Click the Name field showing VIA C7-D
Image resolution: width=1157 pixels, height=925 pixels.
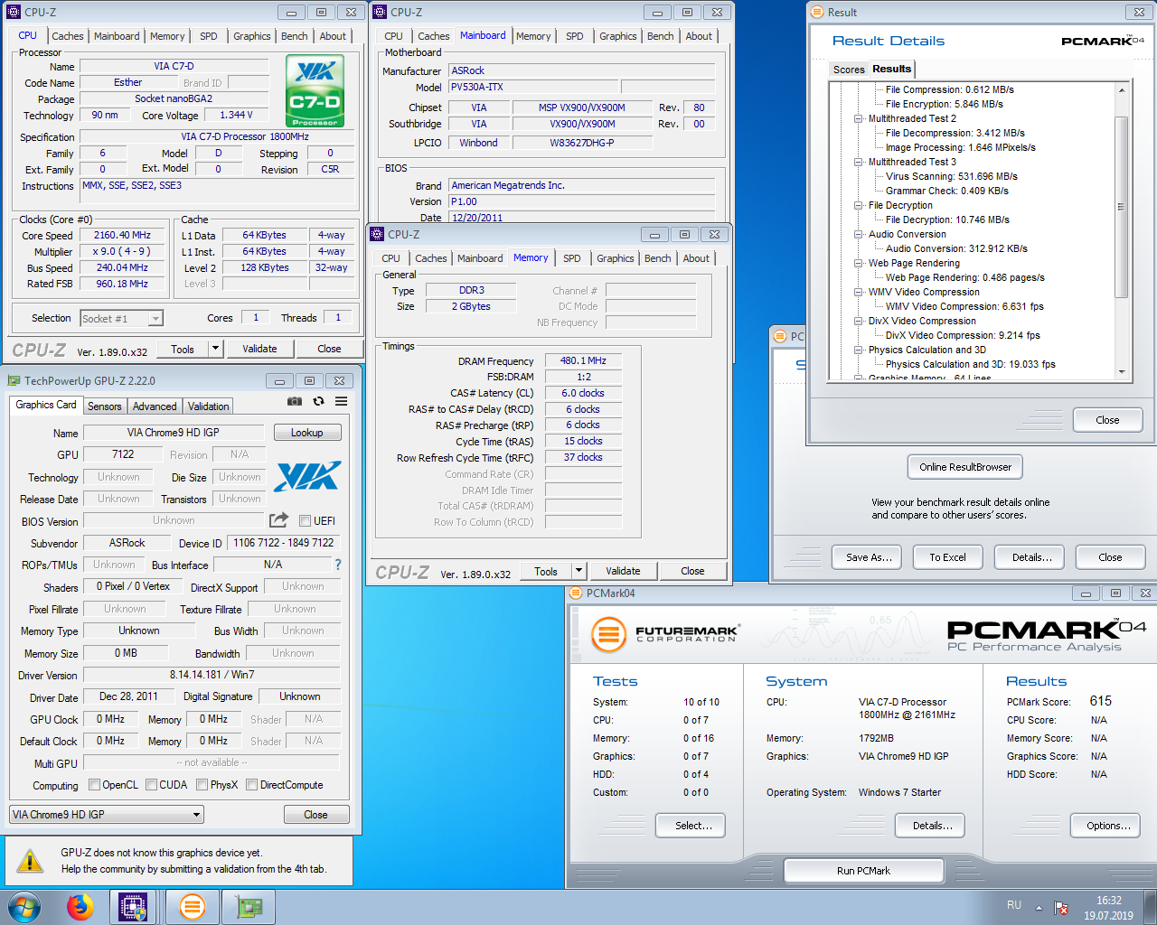pos(174,66)
